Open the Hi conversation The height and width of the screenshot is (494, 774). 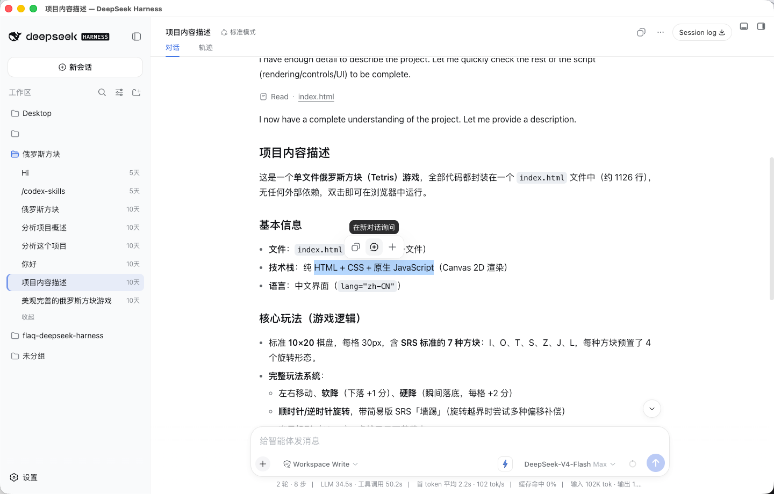click(x=75, y=173)
